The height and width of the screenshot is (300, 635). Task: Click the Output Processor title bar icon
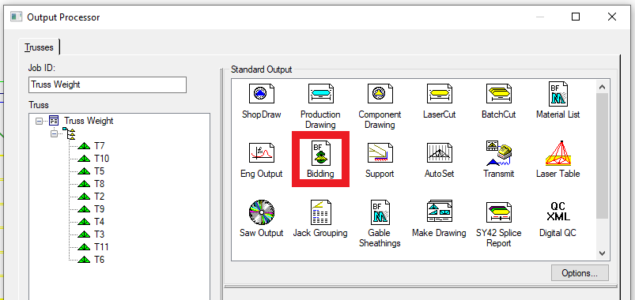(16, 17)
